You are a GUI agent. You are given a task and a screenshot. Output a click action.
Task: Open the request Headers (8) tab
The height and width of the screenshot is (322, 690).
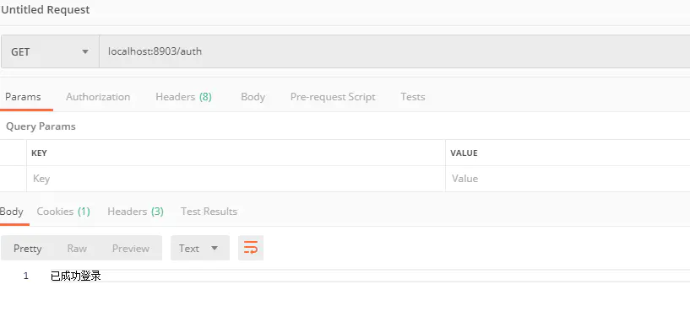(x=183, y=97)
